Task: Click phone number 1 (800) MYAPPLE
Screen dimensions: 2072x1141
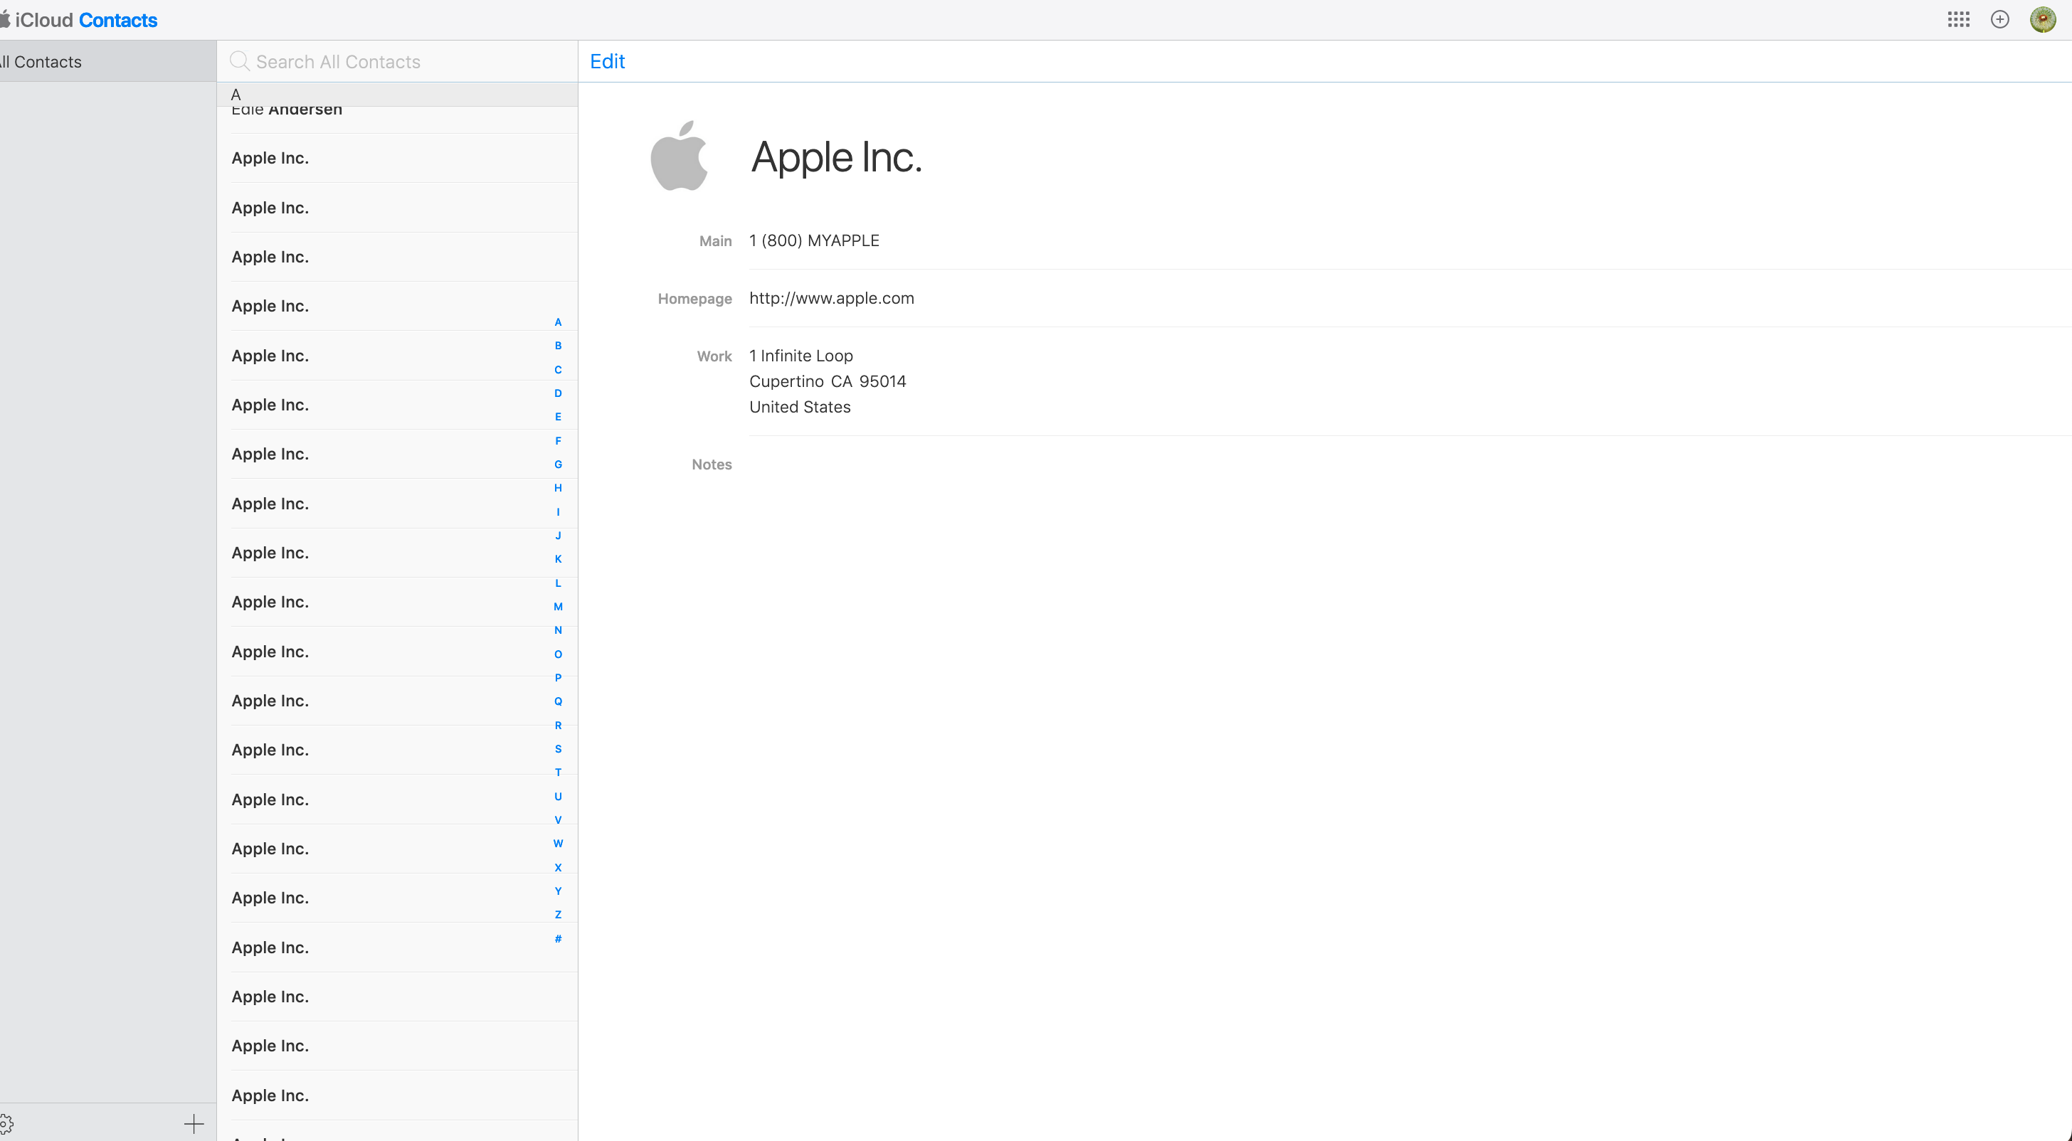Action: [x=814, y=240]
